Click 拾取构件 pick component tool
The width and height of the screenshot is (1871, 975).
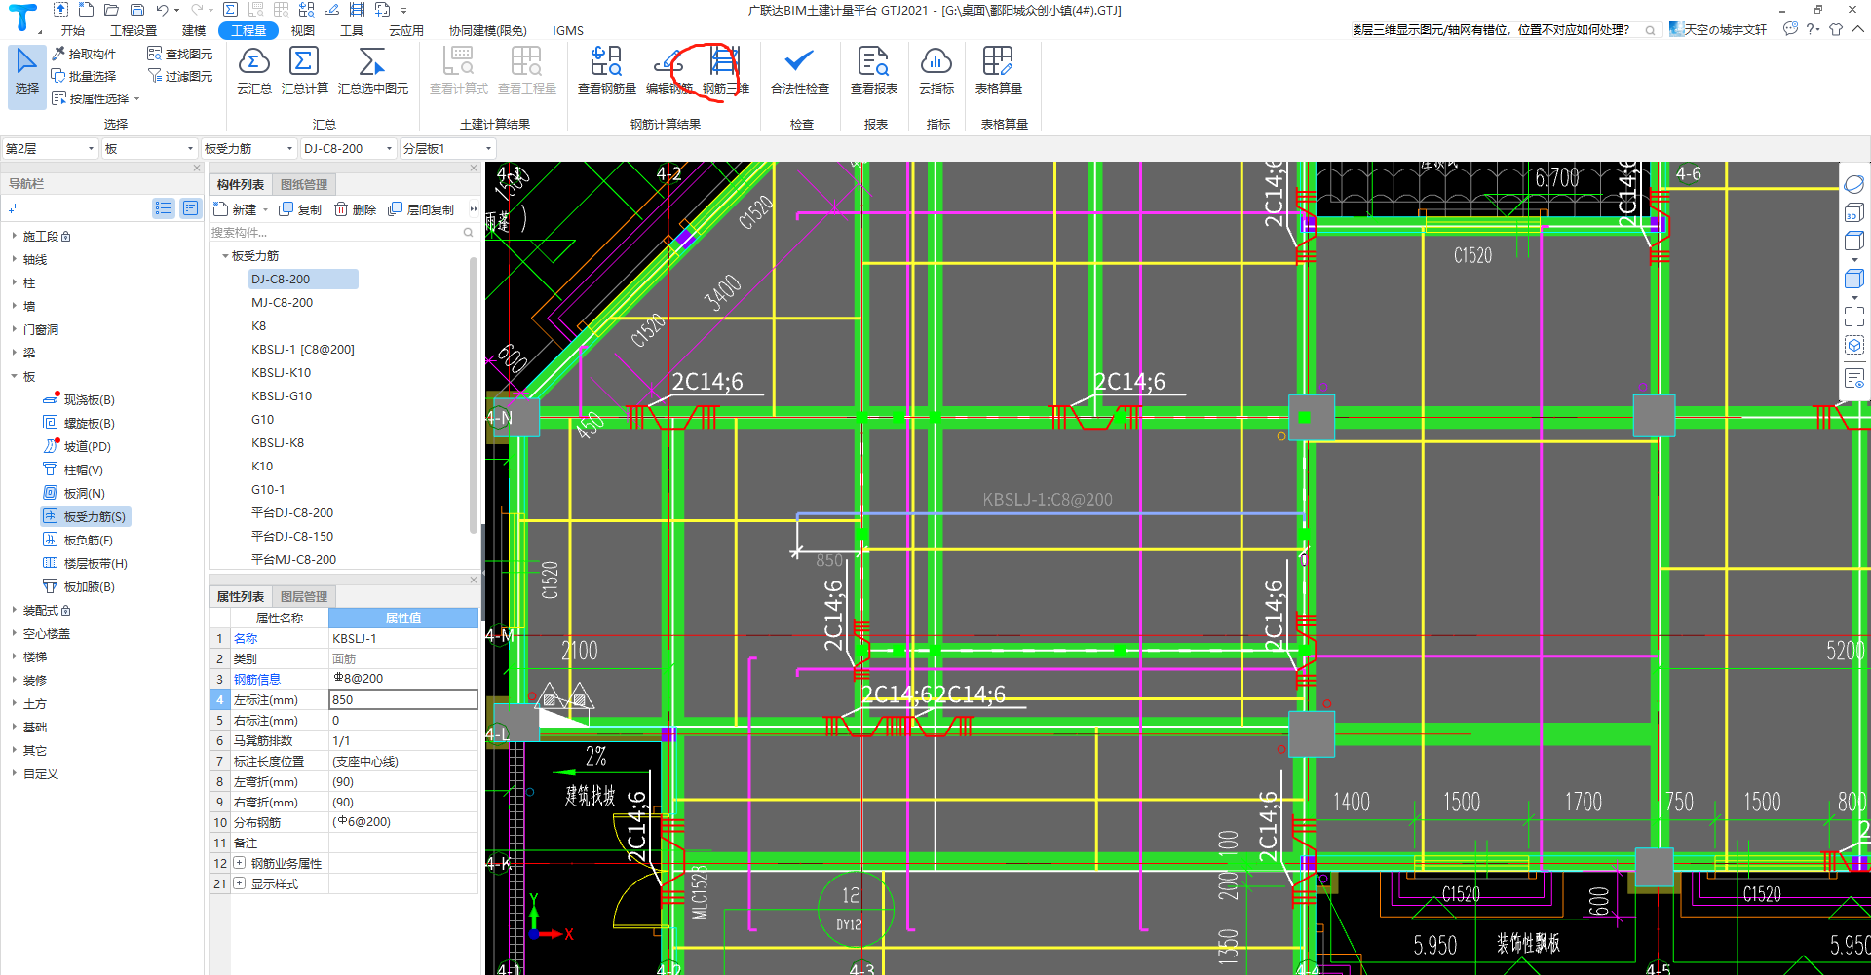[x=84, y=54]
